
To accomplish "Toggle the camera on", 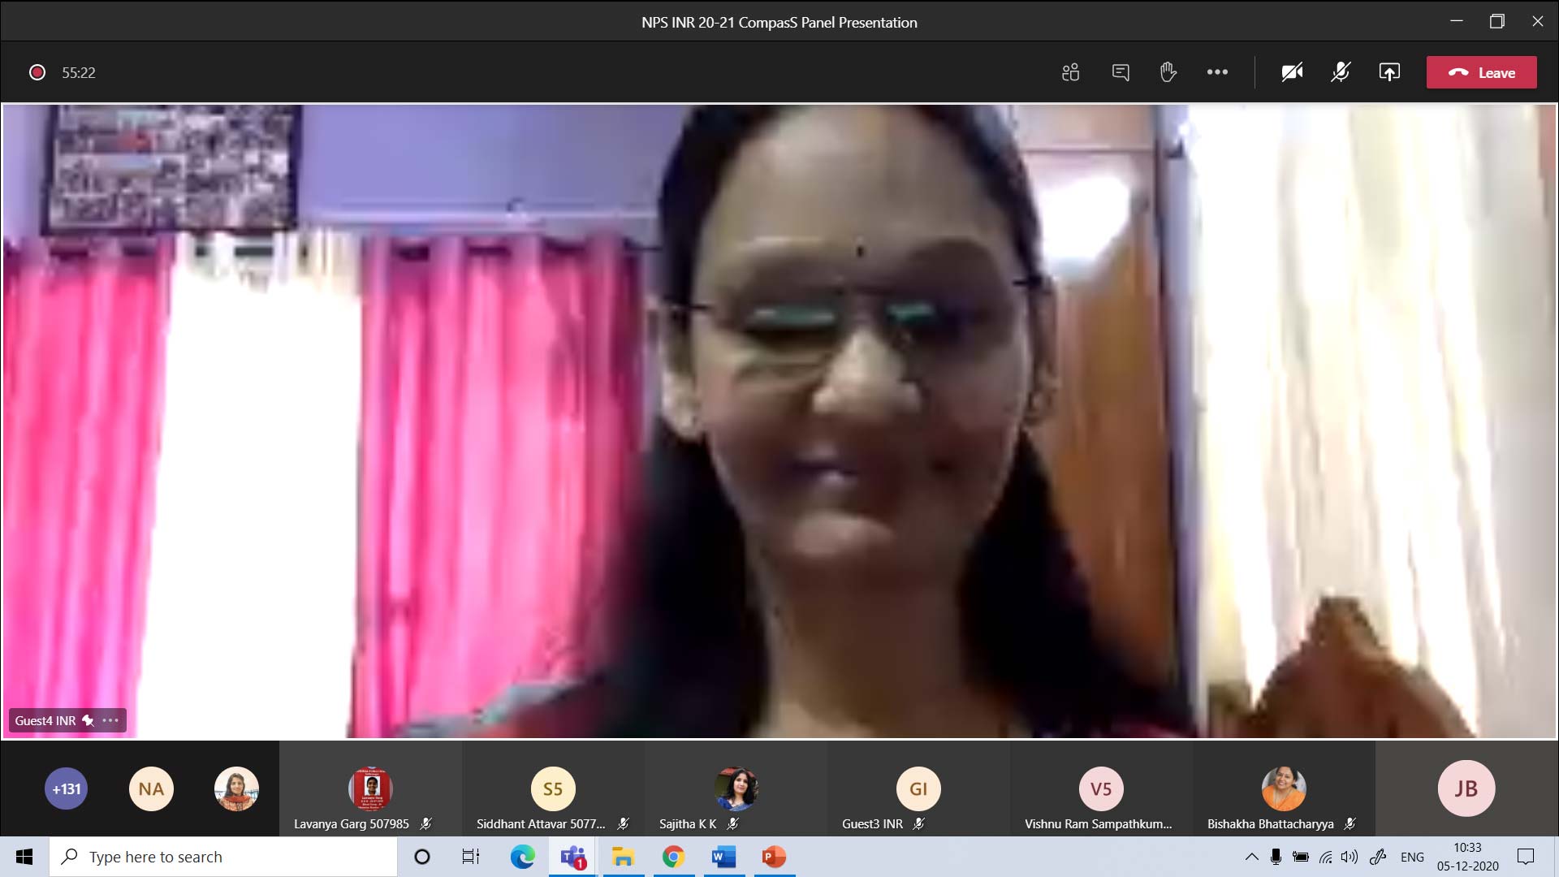I will coord(1292,72).
